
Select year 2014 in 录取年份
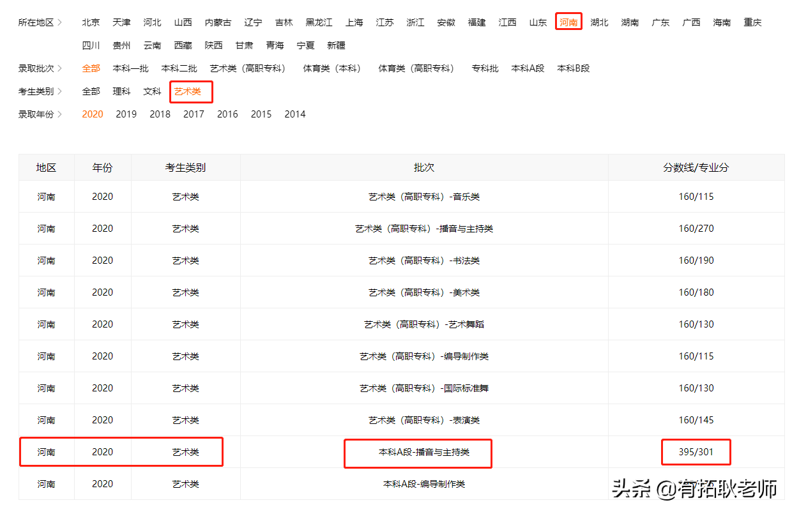point(294,114)
